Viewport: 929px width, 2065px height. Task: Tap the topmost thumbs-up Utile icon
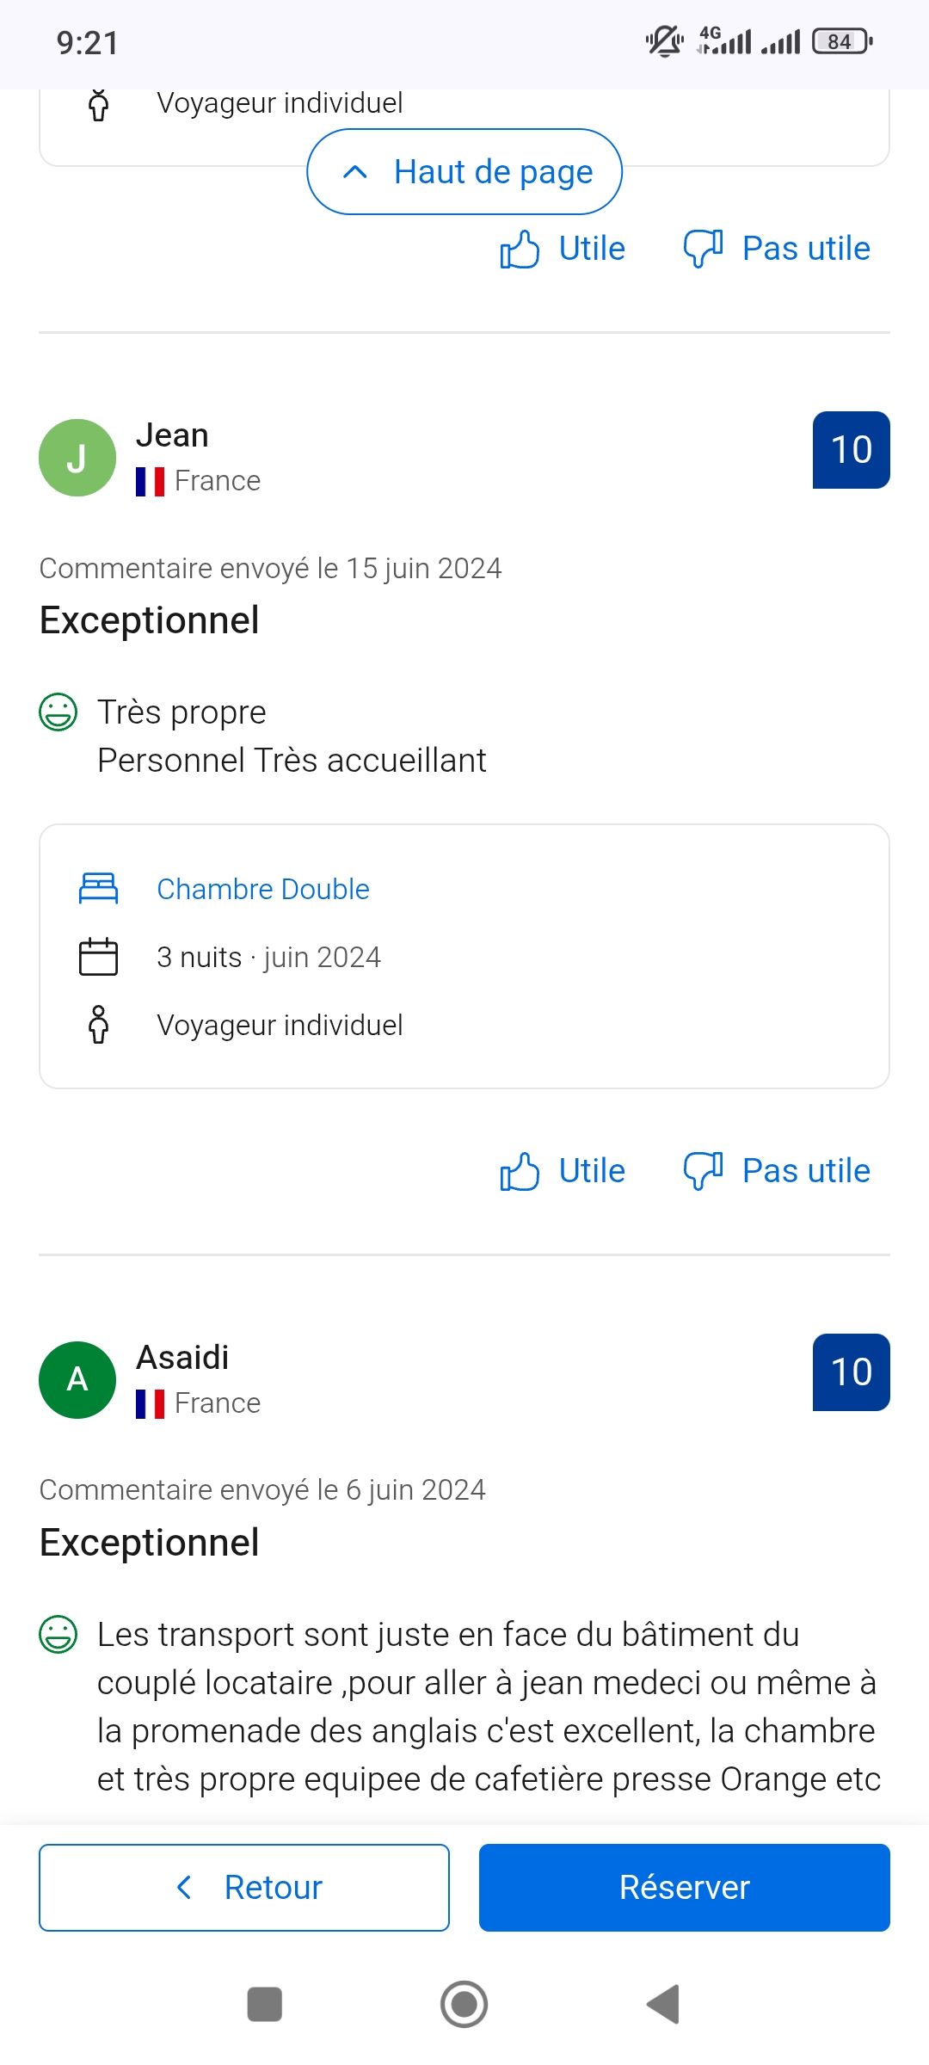(x=520, y=250)
